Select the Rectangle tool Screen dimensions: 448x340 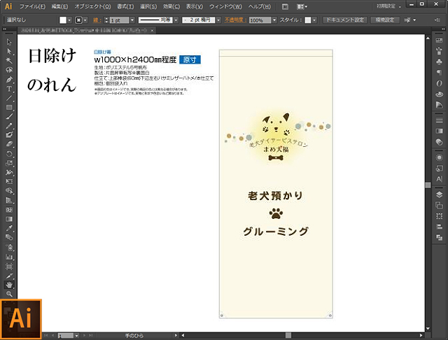tap(9, 107)
